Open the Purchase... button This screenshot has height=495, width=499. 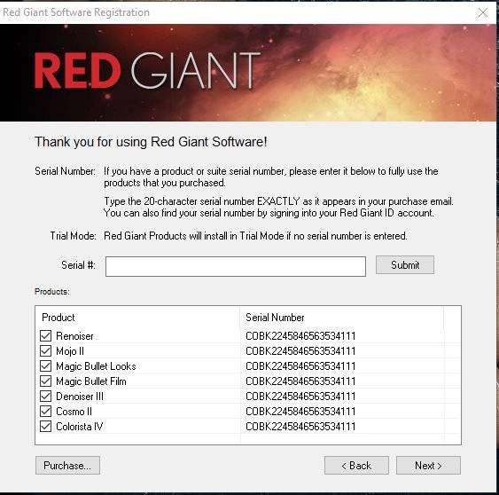point(67,466)
